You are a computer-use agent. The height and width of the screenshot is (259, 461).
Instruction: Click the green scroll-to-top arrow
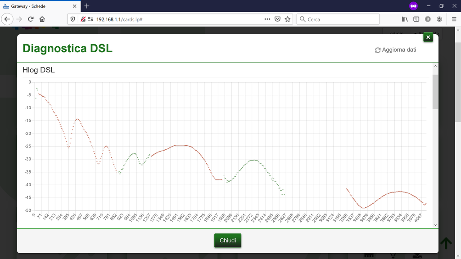click(x=446, y=243)
